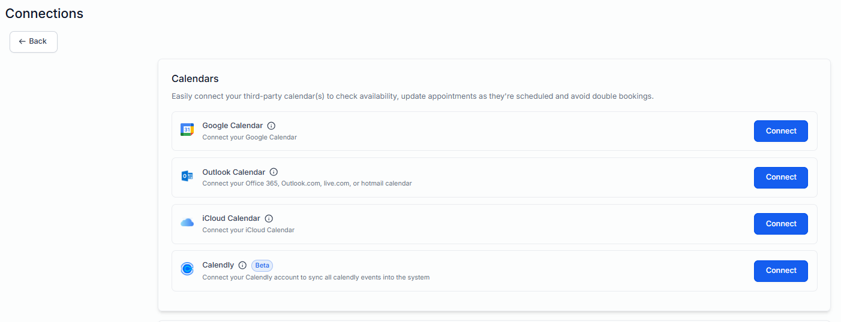Connect your Google Calendar
Image resolution: width=841 pixels, height=322 pixels.
(780, 131)
